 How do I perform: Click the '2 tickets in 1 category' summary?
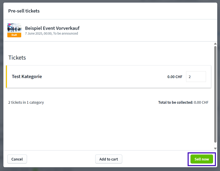pyautogui.click(x=26, y=102)
